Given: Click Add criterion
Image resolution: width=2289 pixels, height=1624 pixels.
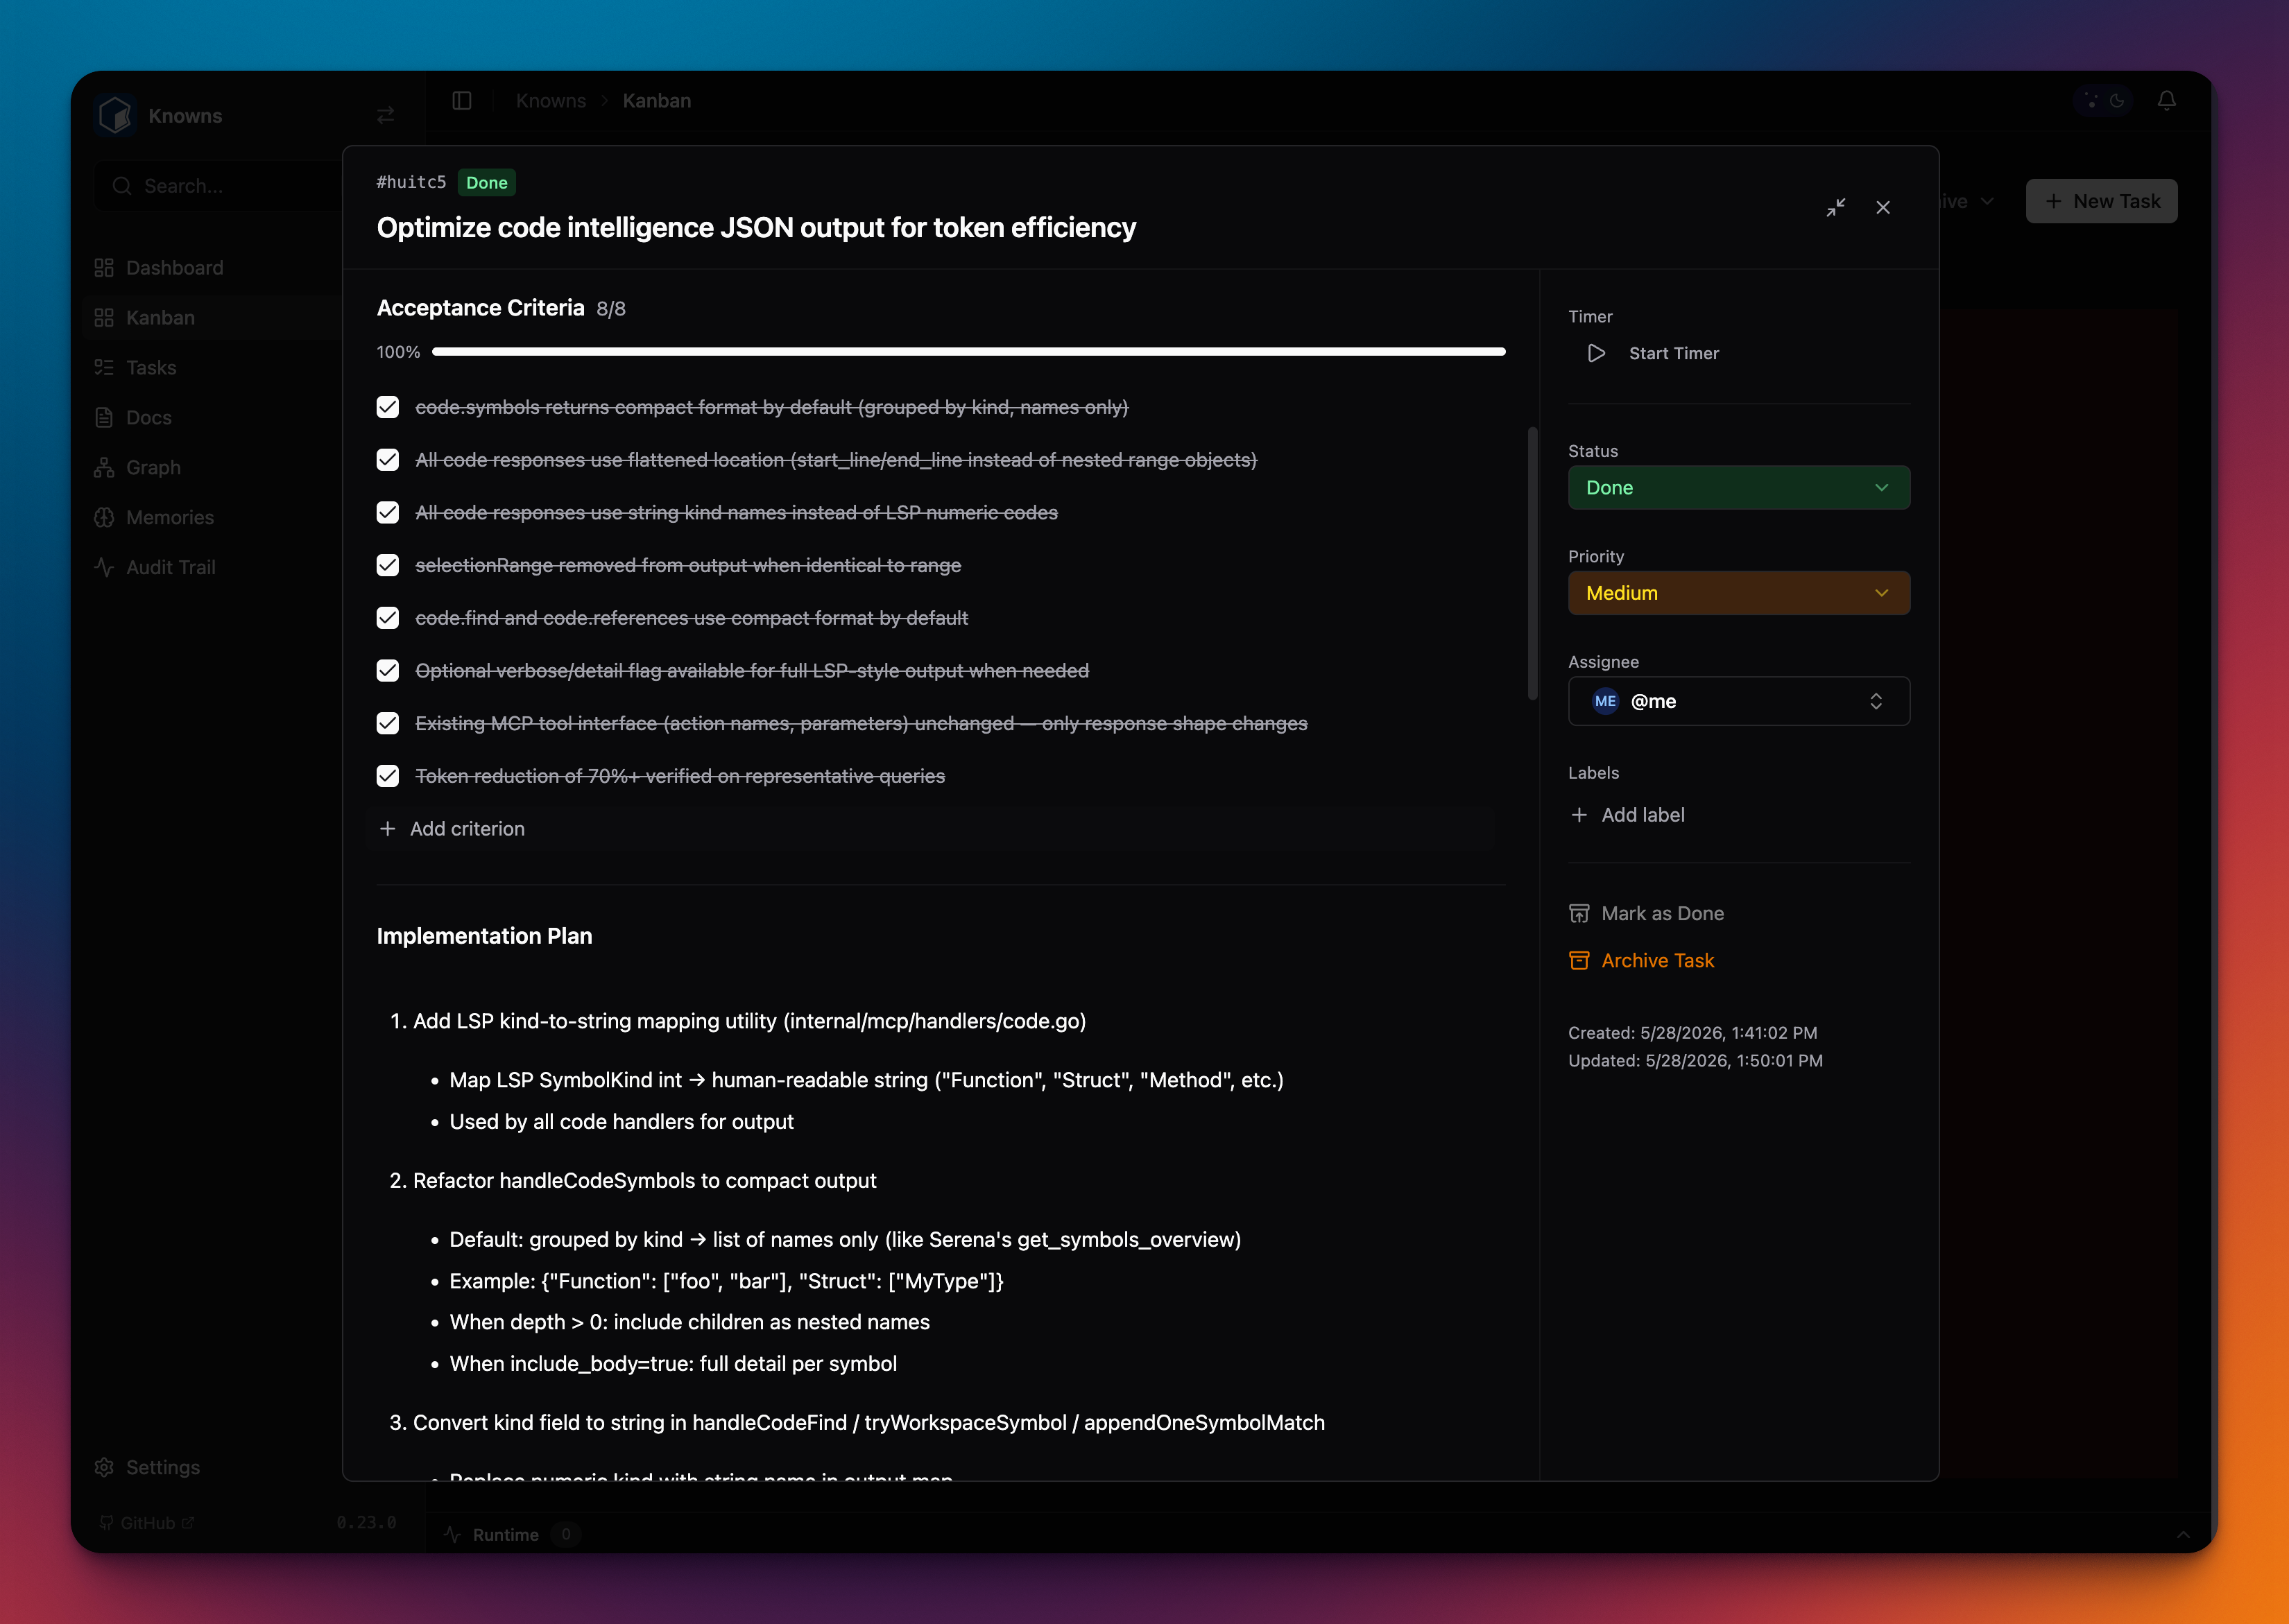Looking at the screenshot, I should 931,829.
